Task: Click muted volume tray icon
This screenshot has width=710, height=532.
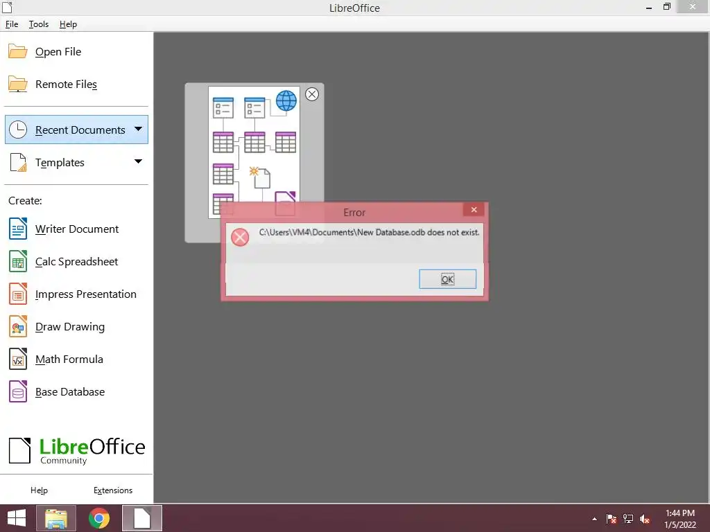Action: point(645,519)
